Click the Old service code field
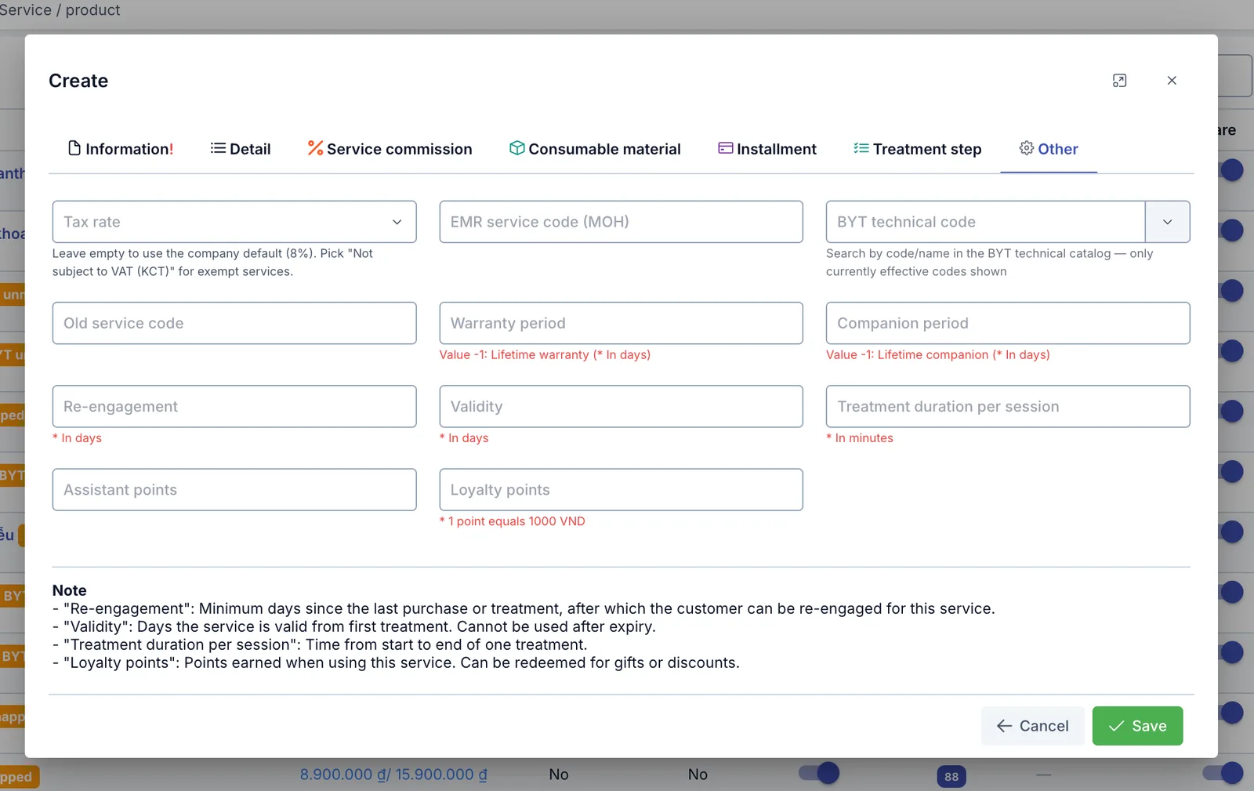The image size is (1254, 791). [234, 323]
